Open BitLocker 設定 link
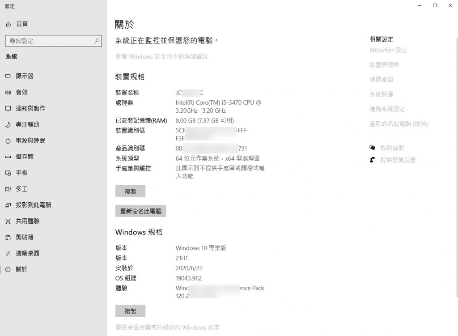The image size is (458, 336). click(388, 50)
